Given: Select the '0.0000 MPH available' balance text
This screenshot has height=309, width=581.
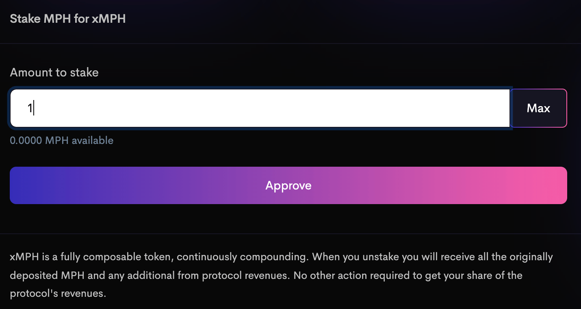Looking at the screenshot, I should [x=62, y=141].
